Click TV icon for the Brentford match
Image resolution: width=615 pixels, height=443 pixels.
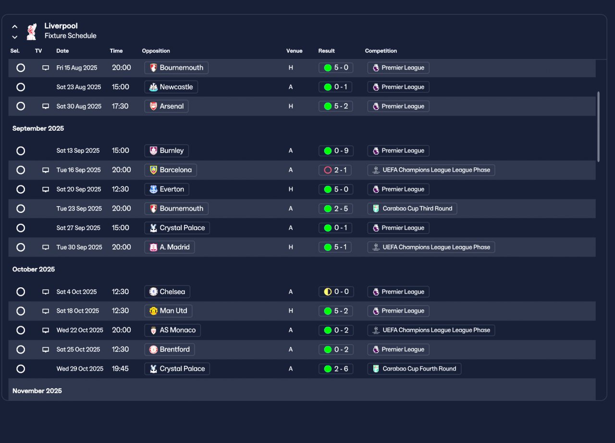[x=46, y=349]
